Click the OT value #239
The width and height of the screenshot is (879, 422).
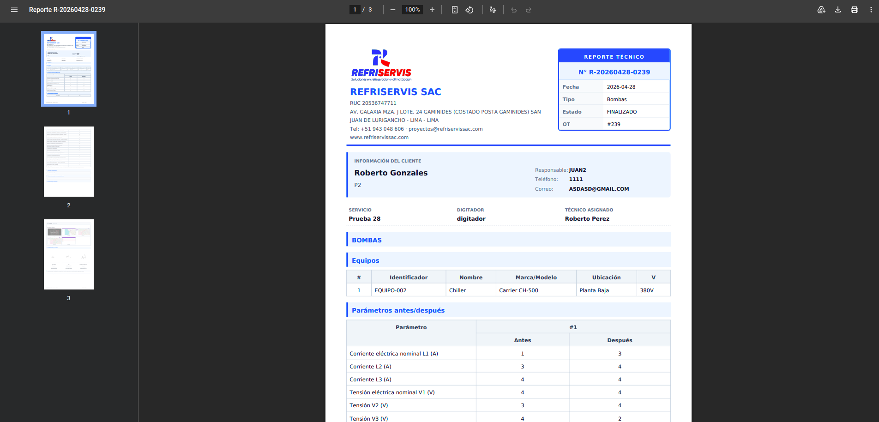click(614, 124)
